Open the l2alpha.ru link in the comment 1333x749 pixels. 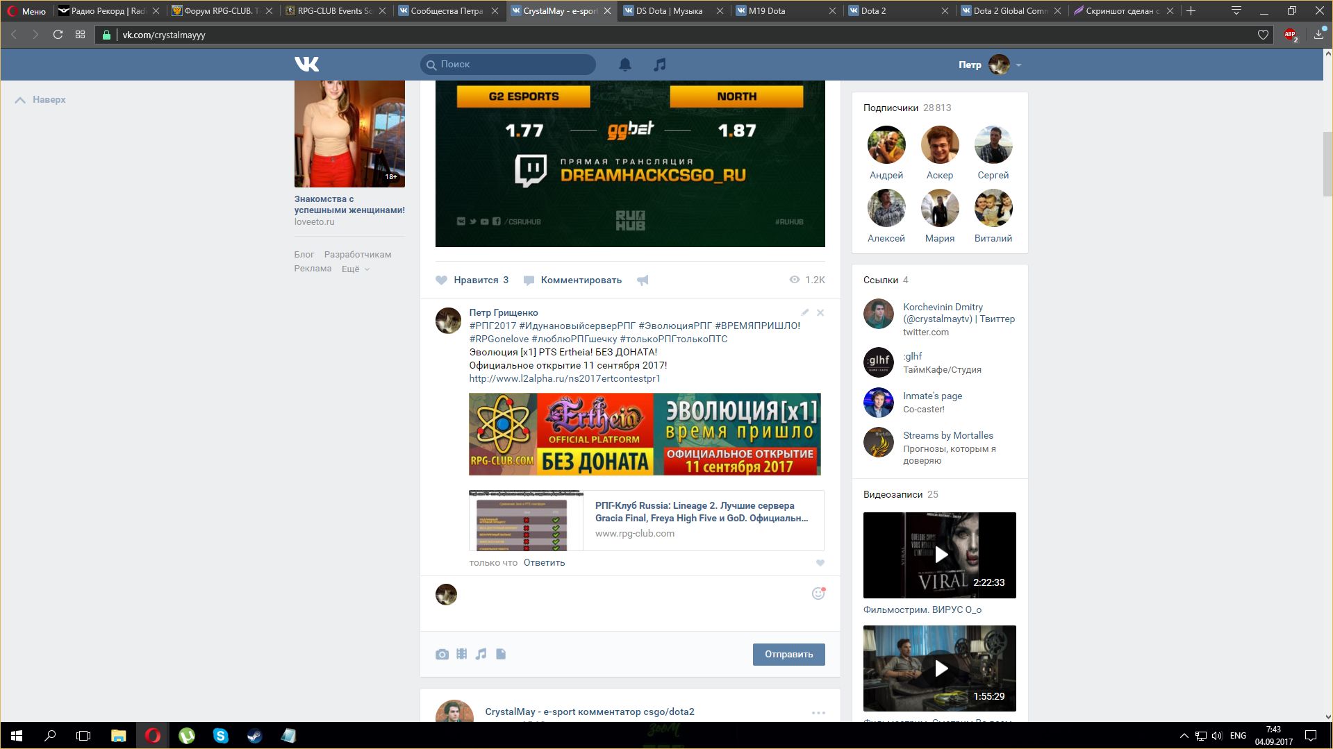point(564,379)
